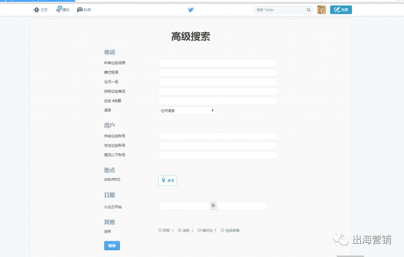
Task: Click the compose quill icon in 发推
Action: coord(337,10)
